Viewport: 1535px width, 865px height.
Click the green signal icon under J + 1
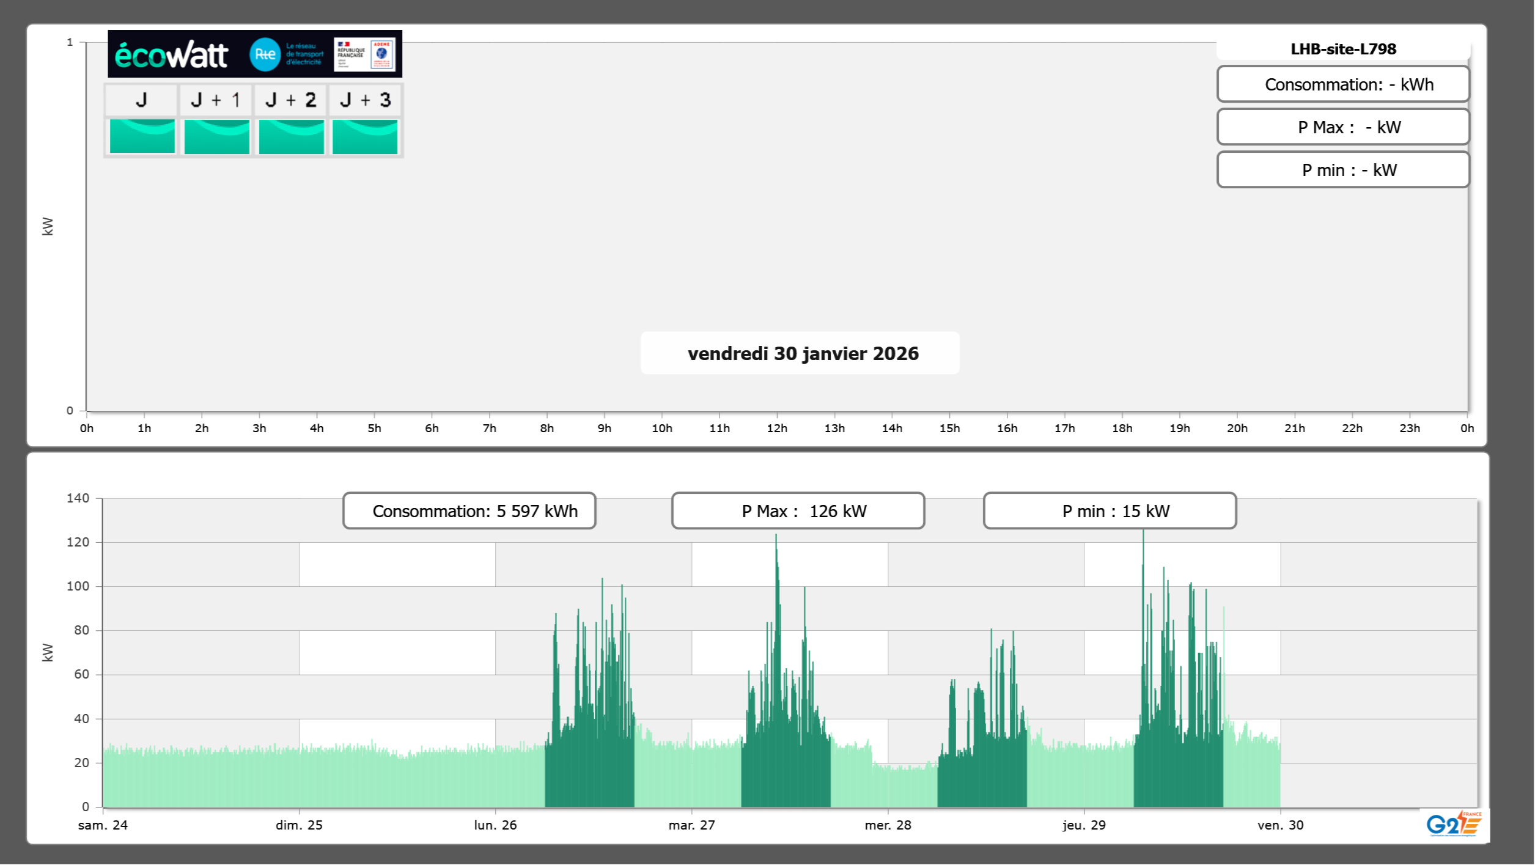(x=216, y=136)
